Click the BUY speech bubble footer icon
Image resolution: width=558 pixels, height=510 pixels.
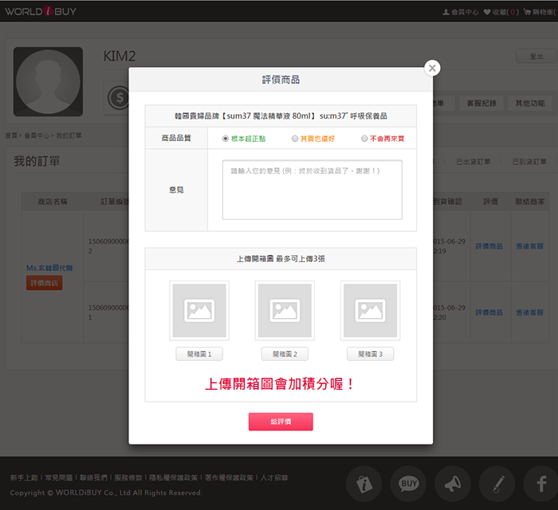tap(408, 484)
